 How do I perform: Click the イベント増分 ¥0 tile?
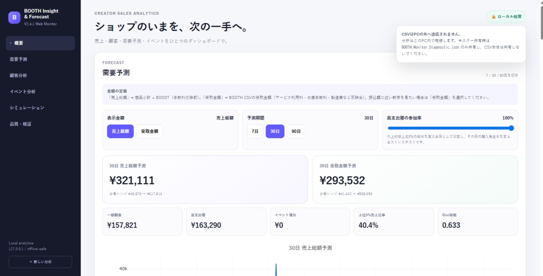[x=310, y=222]
